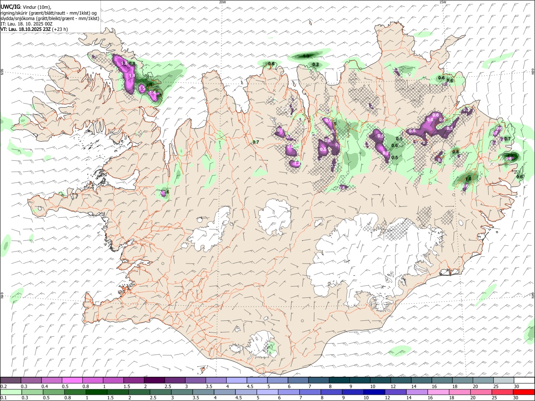Click the 'VT: Lau. 18.10.2025 23Z (+23 h)' line

[x=34, y=29]
